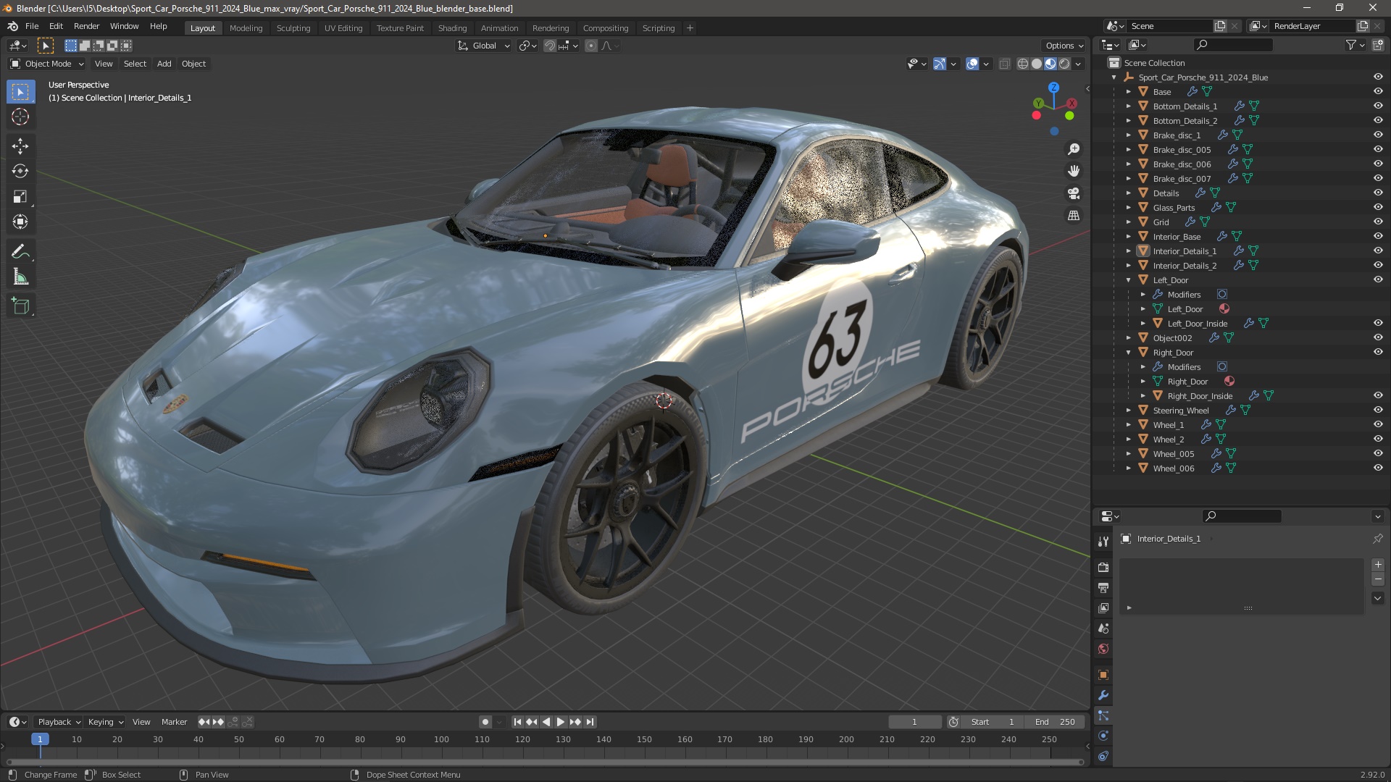Toggle visibility of Left_Door_Inside
Image resolution: width=1391 pixels, height=782 pixels.
pyautogui.click(x=1378, y=324)
